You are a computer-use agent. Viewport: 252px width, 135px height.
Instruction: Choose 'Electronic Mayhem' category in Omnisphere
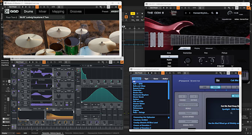(x=140, y=95)
